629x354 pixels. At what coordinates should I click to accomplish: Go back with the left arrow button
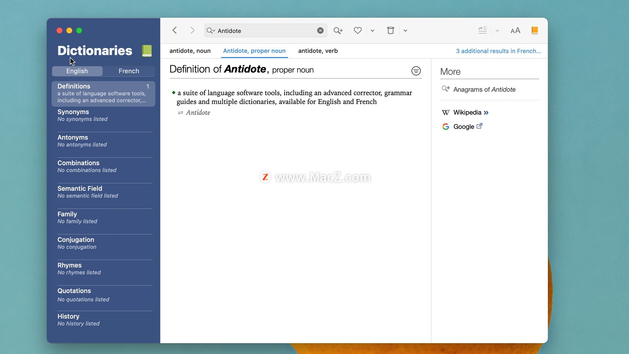click(175, 30)
